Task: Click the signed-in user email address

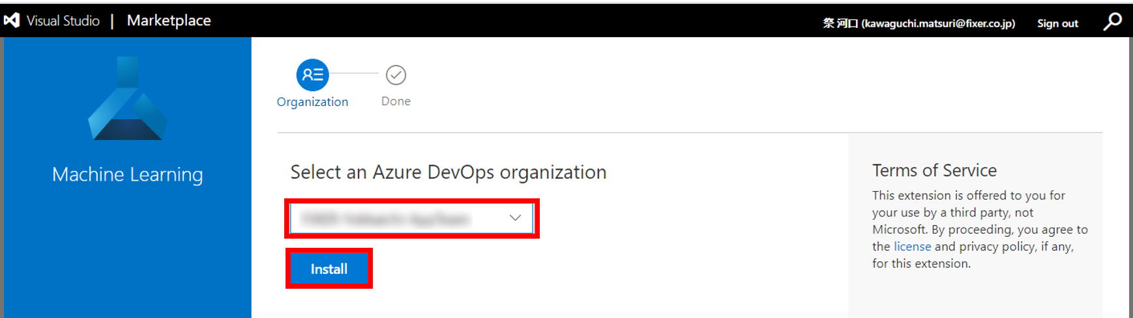Action: point(938,23)
